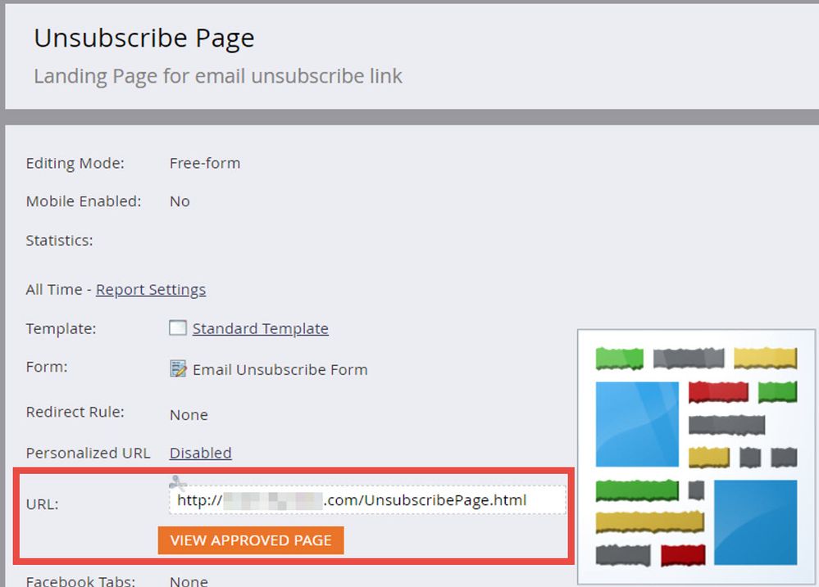Click the Email Unsubscribe Form icon
This screenshot has width=819, height=587.
tap(178, 368)
